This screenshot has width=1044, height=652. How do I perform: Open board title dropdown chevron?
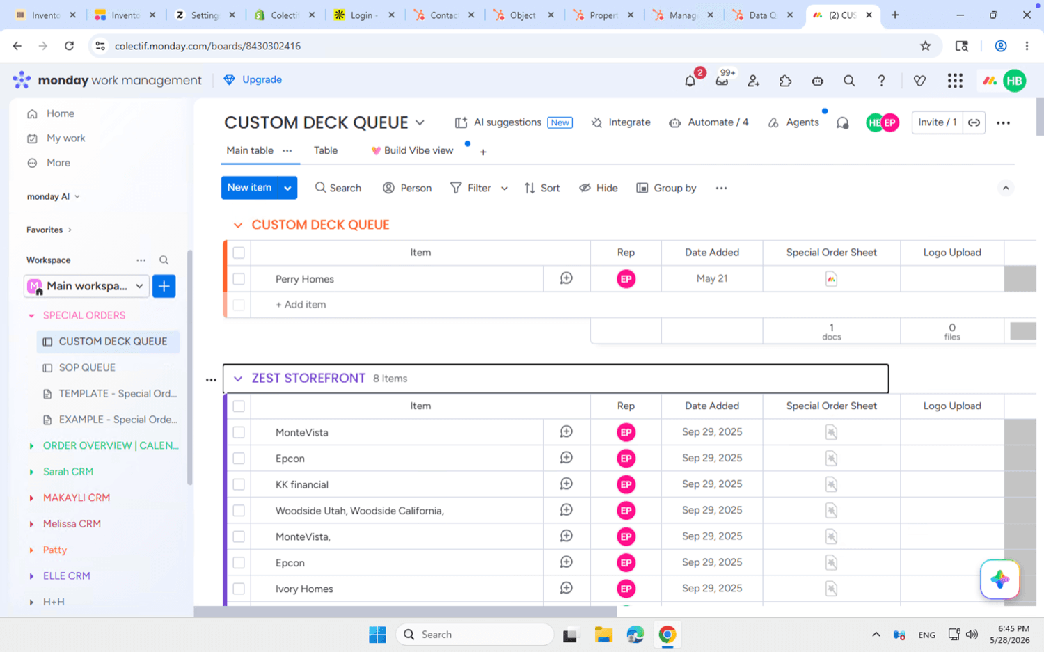[x=420, y=123]
